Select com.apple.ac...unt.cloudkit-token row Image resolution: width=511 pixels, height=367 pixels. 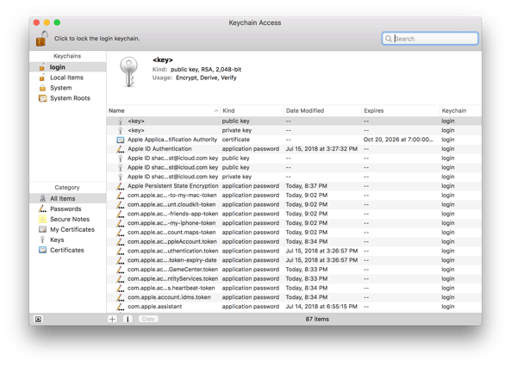294,204
